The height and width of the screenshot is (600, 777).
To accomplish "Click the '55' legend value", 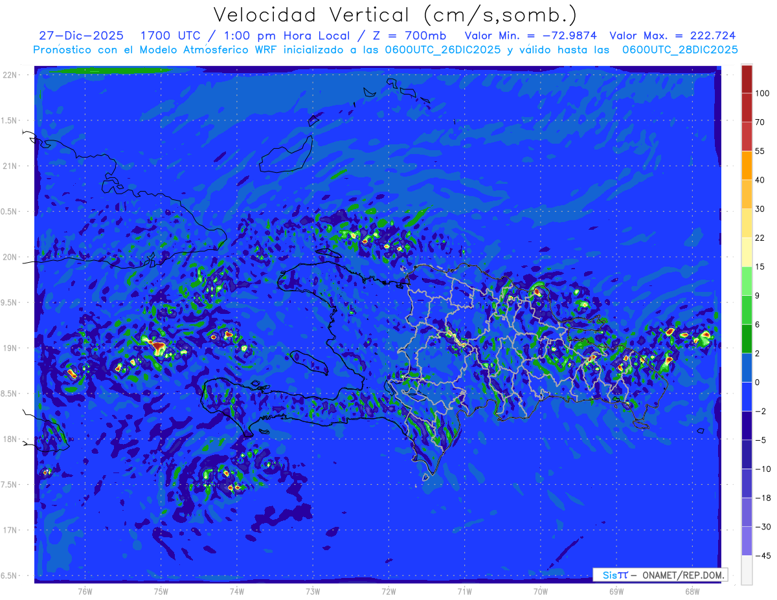I will pos(760,151).
